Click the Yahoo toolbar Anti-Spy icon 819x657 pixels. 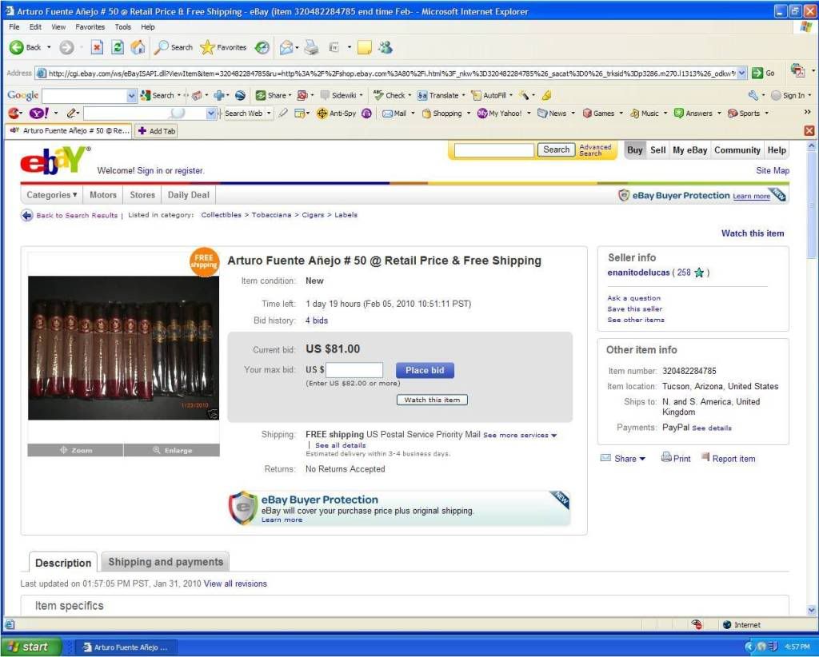pos(337,113)
